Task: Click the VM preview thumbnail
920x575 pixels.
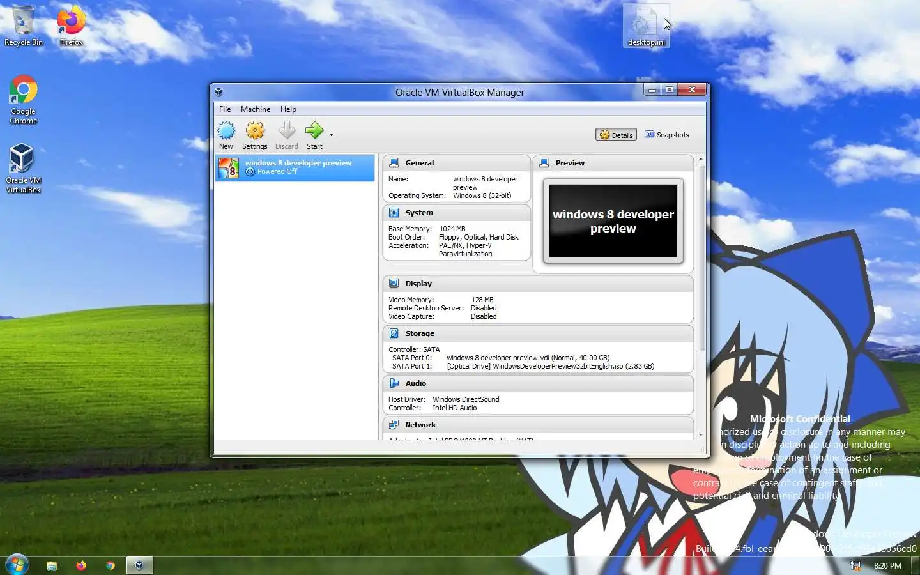Action: (613, 221)
